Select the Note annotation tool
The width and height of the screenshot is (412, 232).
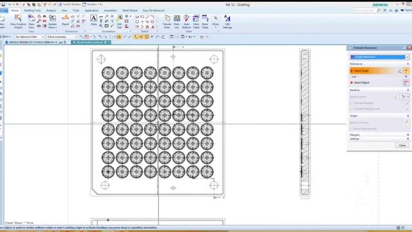click(93, 20)
